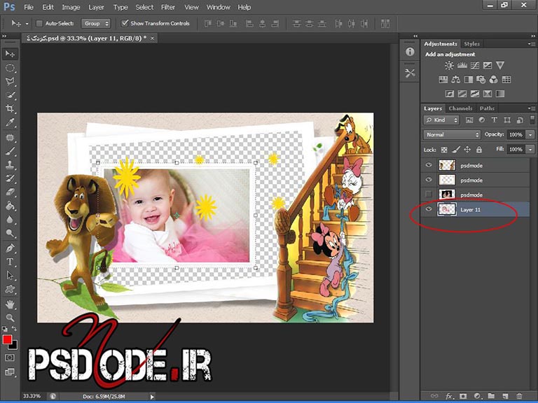Select the Move tool in the toolbox
The image size is (538, 403).
click(x=10, y=54)
